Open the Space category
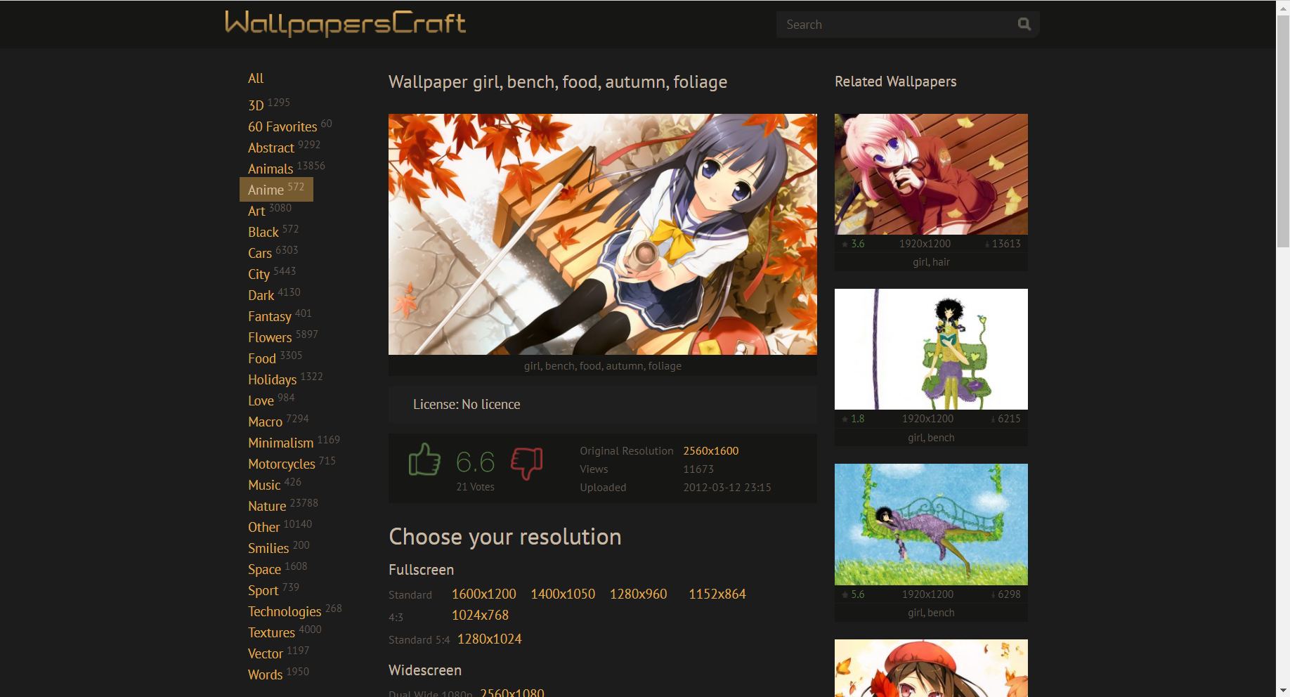 click(264, 569)
